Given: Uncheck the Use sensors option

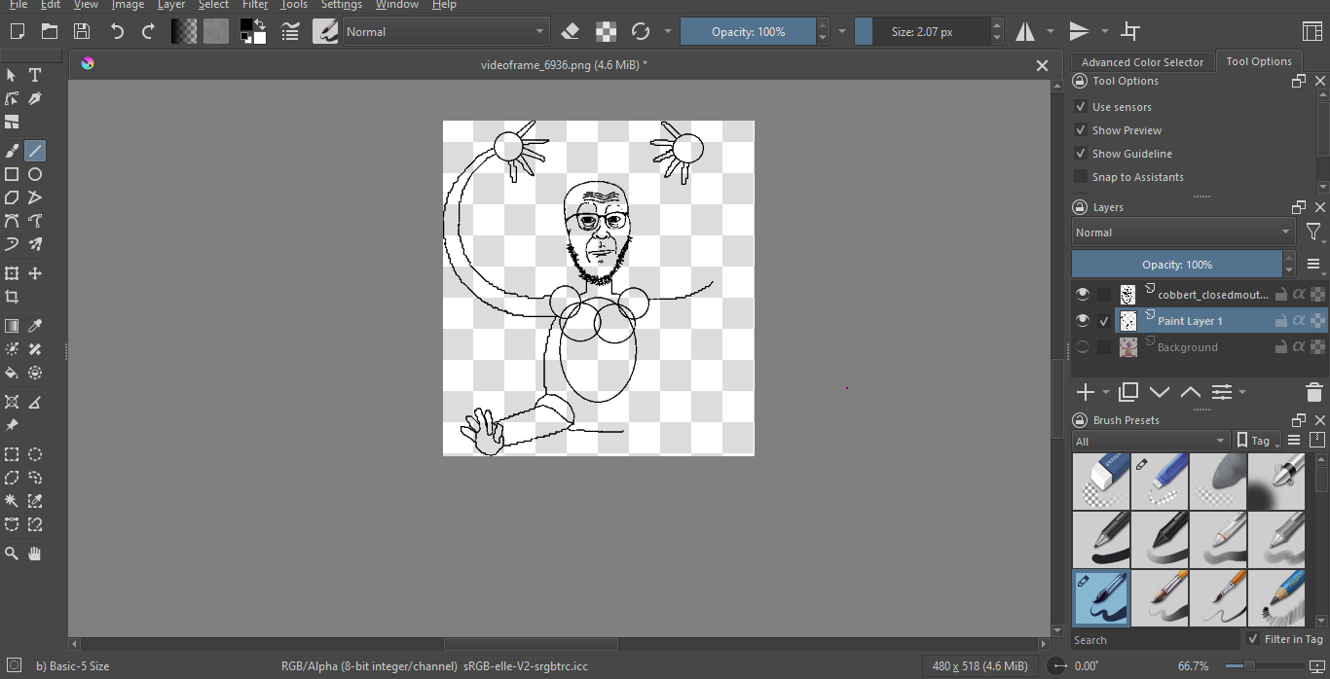Looking at the screenshot, I should pyautogui.click(x=1080, y=107).
